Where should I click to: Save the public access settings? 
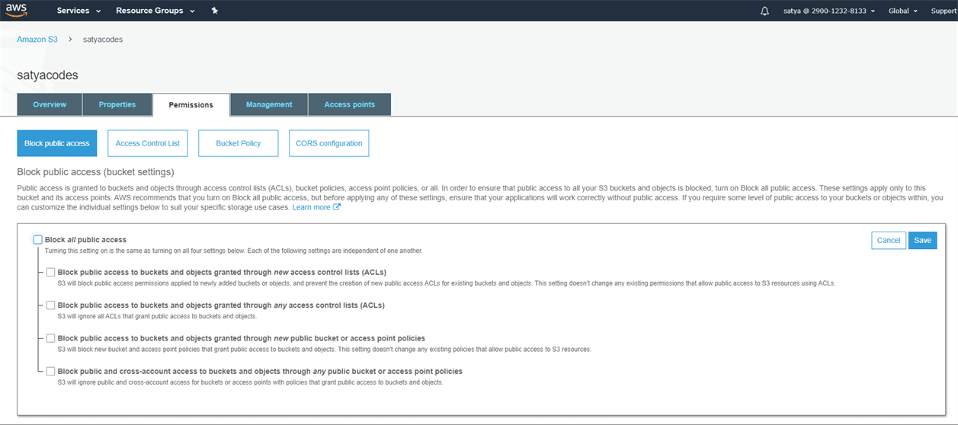(x=922, y=240)
